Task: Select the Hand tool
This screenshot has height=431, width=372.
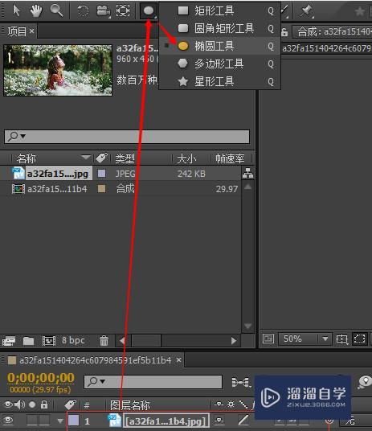Action: click(x=36, y=10)
